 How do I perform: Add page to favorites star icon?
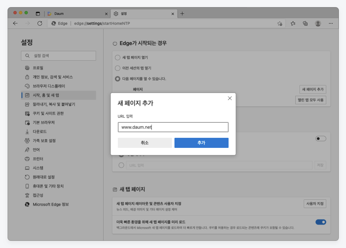pos(280,23)
